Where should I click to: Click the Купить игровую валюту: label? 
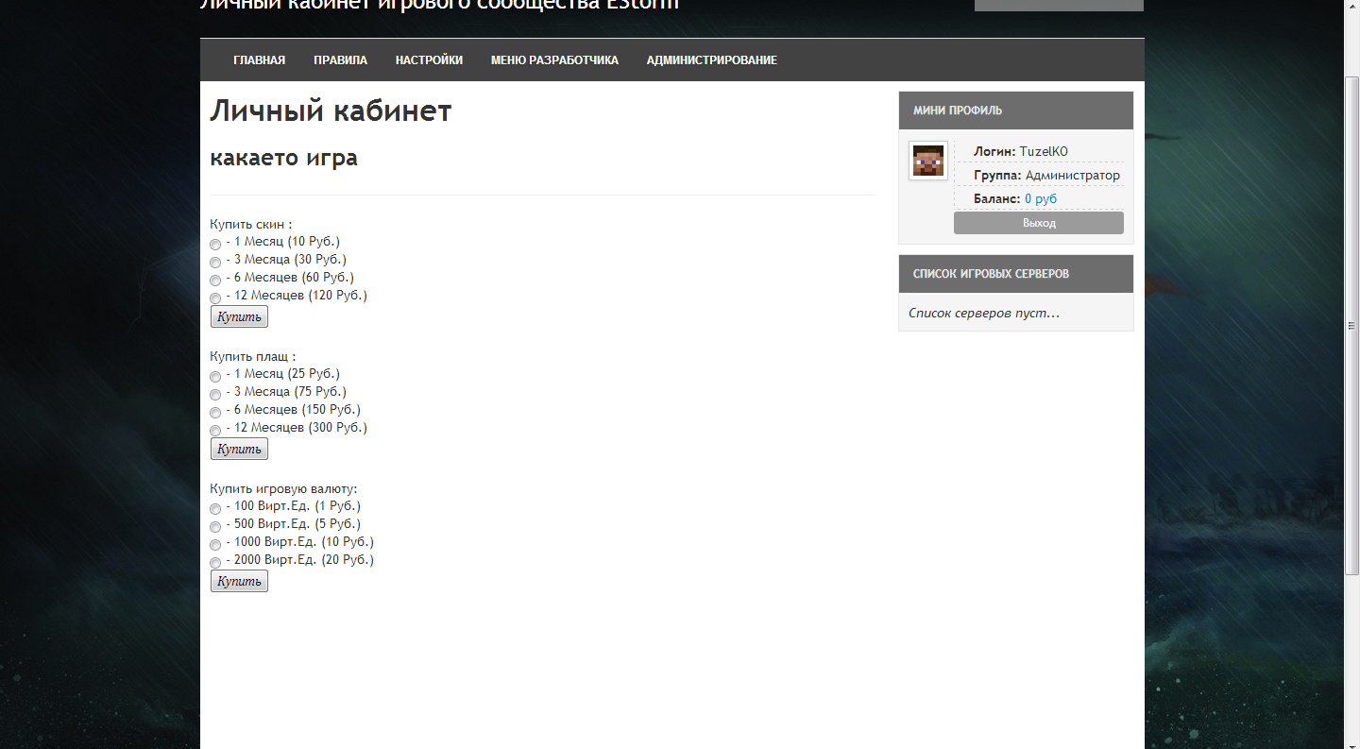point(283,489)
